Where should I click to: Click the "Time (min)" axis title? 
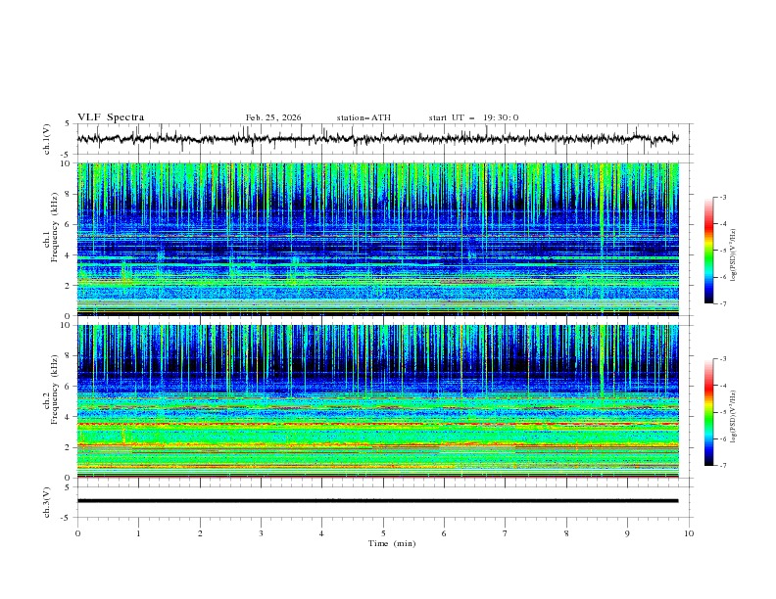[x=392, y=543]
